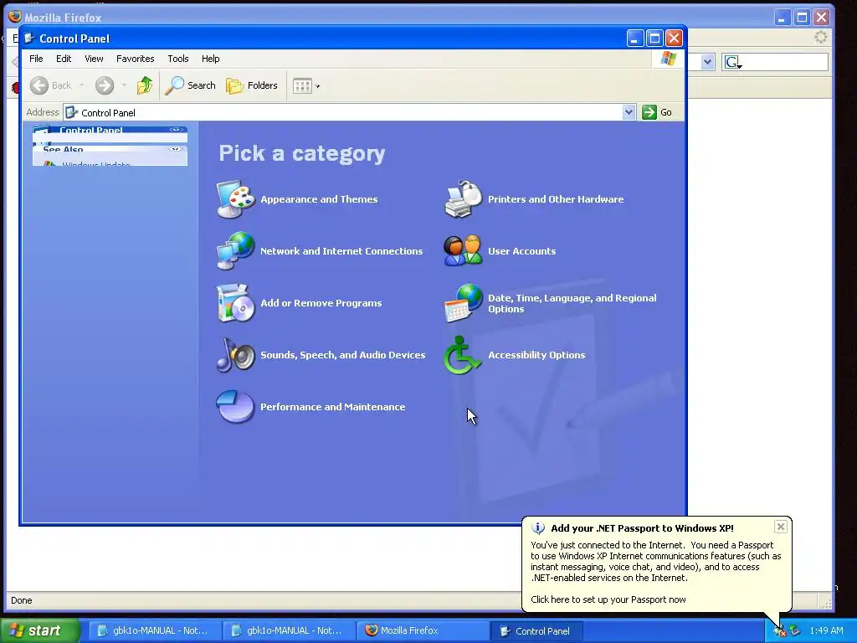Open the Forward history dropdown arrow
The height and width of the screenshot is (643, 857).
click(124, 85)
